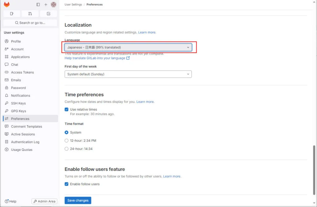Disable the Enable follow users checkbox
317x207 pixels.
(x=67, y=184)
